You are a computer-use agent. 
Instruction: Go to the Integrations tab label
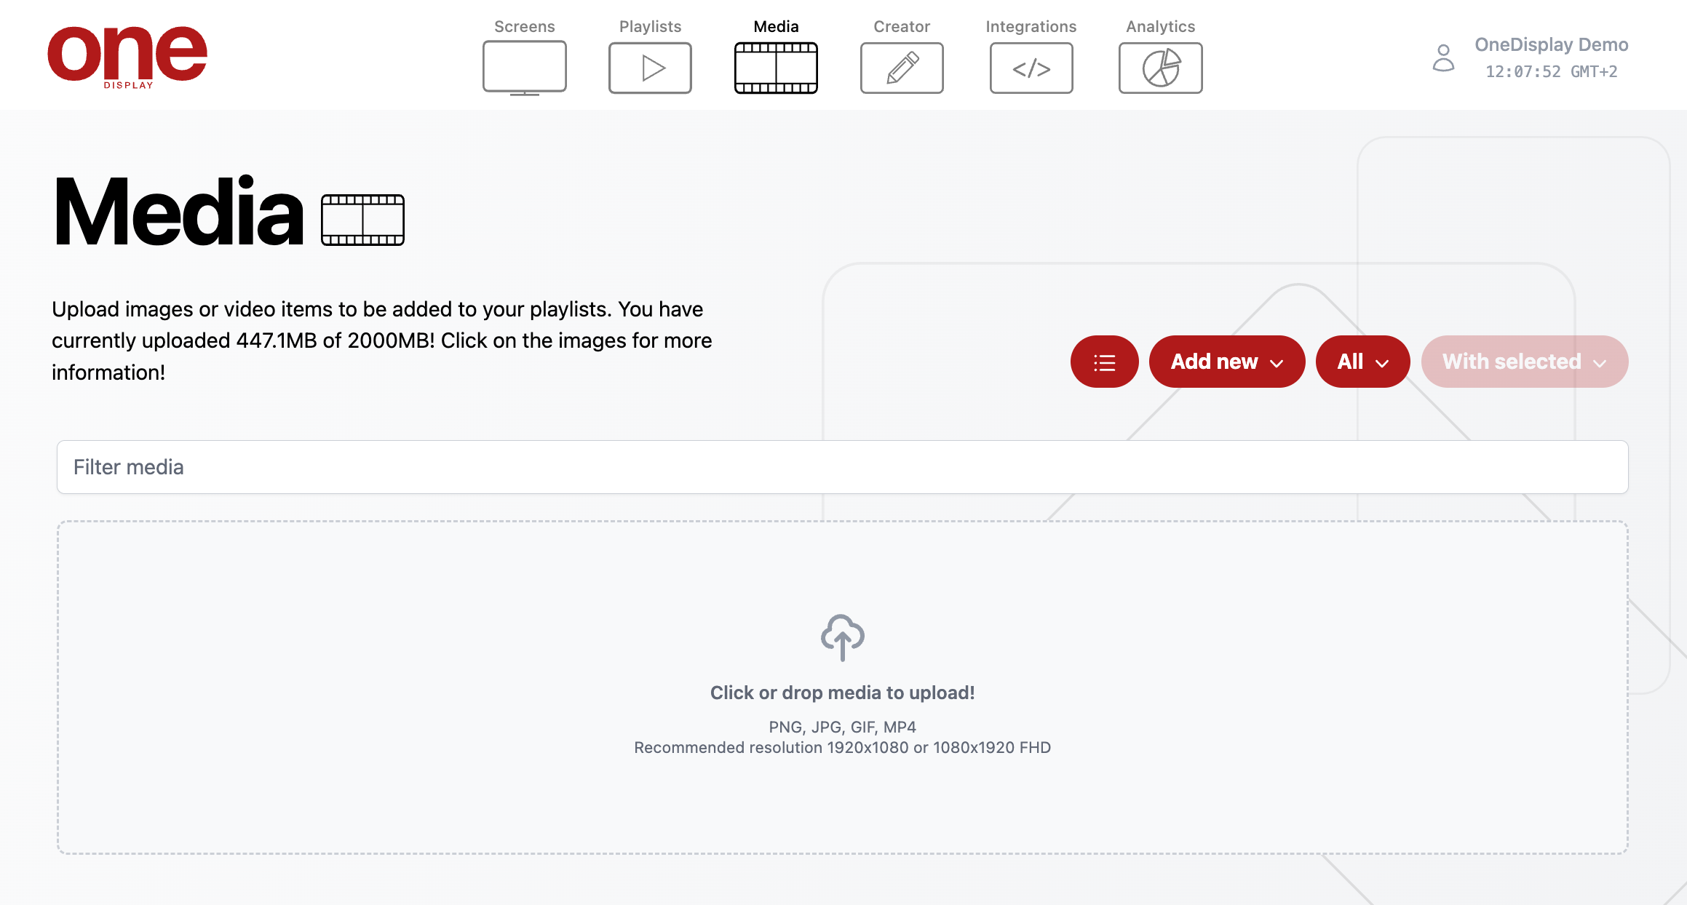tap(1031, 26)
